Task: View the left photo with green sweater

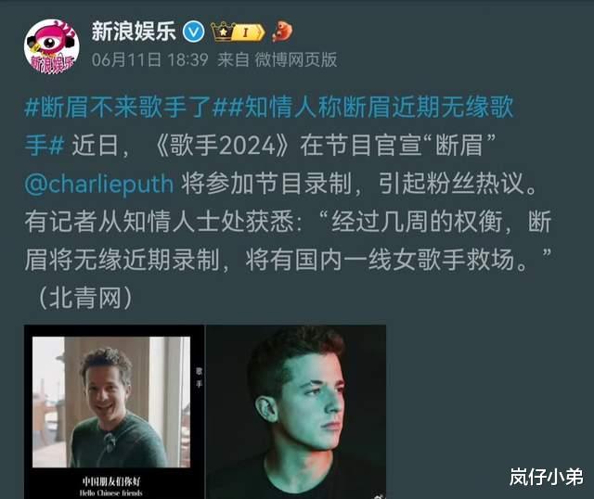Action: 111,402
